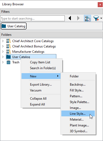Select Material... in New submenu
Viewport: 103px width, 141px height.
pyautogui.click(x=78, y=120)
